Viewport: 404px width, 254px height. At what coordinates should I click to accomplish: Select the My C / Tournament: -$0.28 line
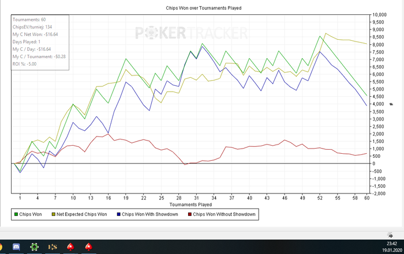click(39, 56)
